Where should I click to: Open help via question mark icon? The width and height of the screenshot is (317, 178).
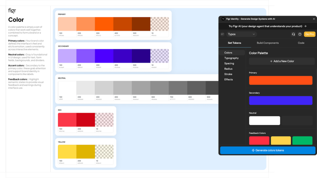click(x=300, y=34)
